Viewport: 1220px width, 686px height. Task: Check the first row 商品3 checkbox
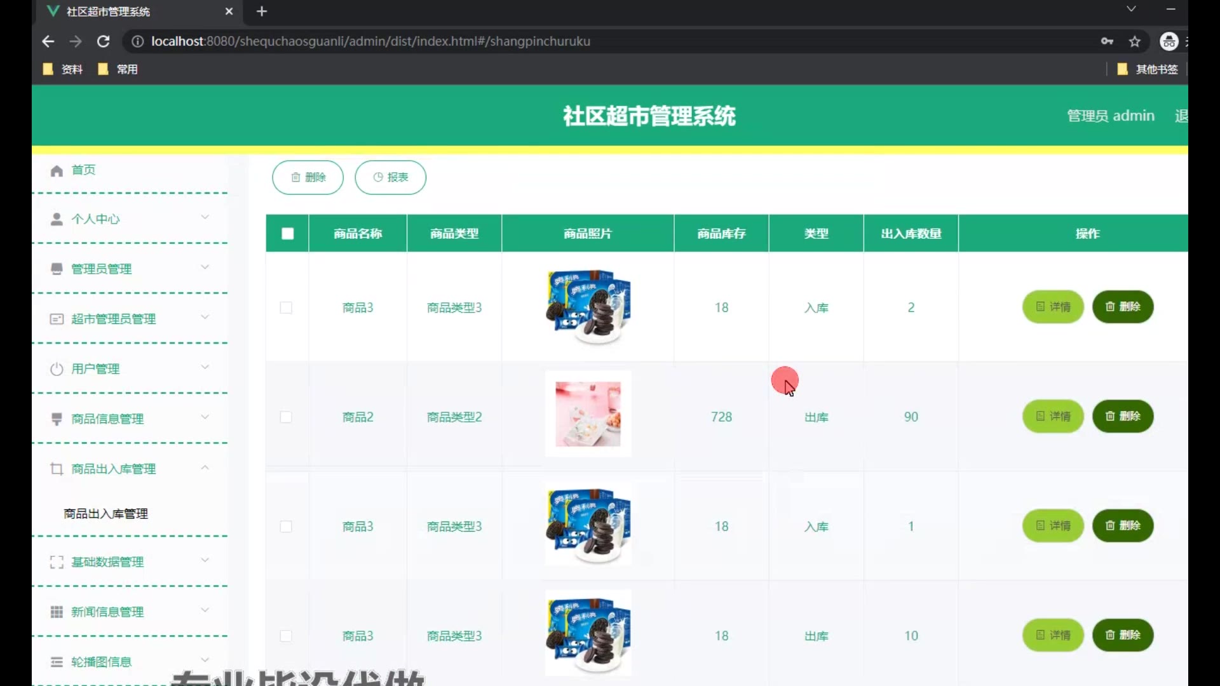[286, 307]
